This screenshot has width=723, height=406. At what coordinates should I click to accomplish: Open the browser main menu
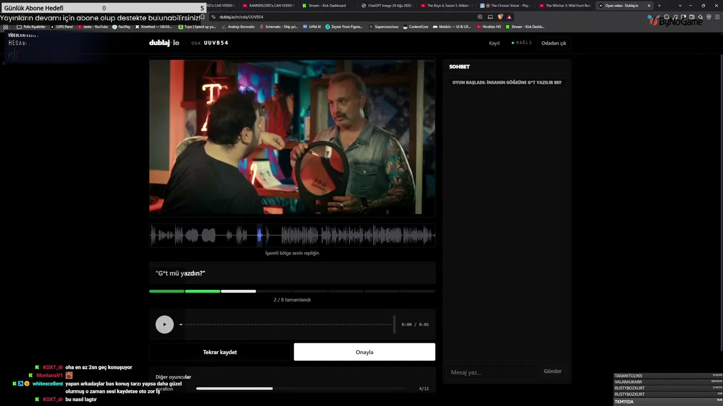pyautogui.click(x=717, y=17)
